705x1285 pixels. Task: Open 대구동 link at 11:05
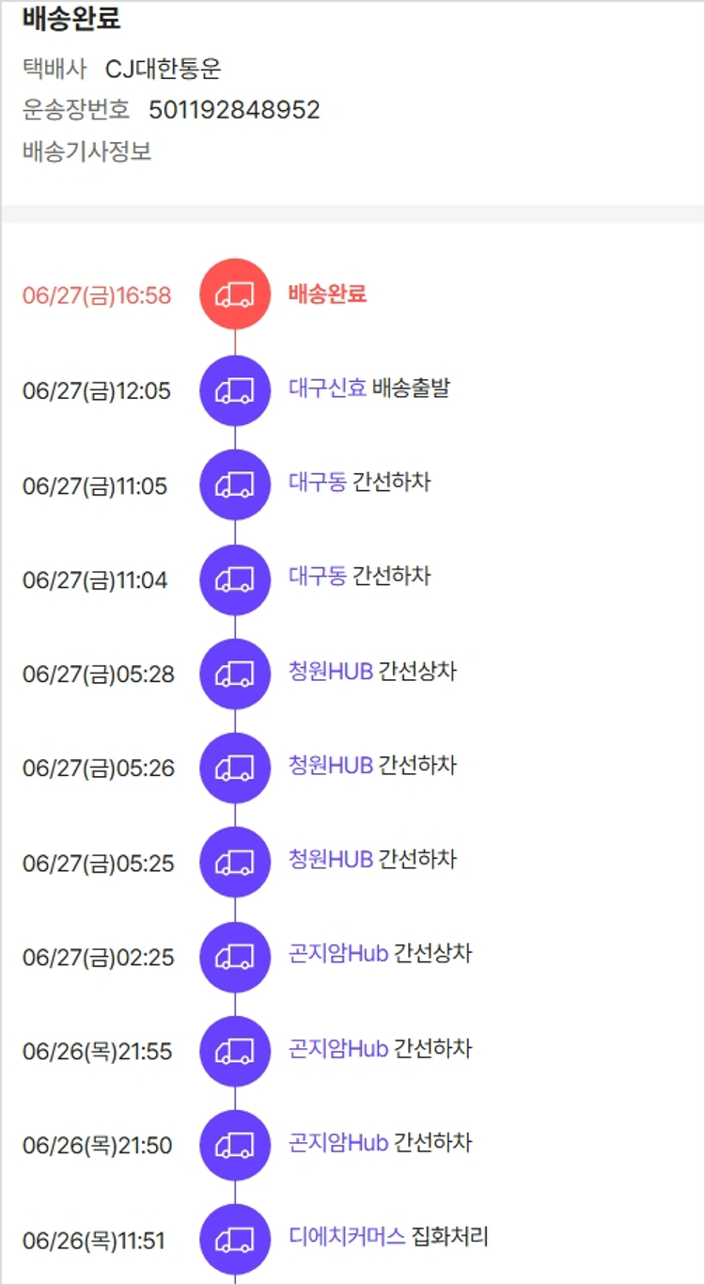tap(318, 482)
